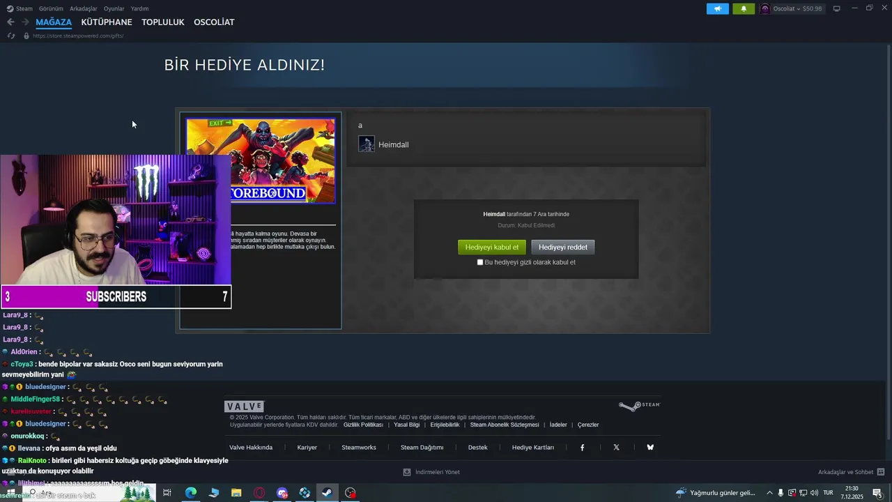Viewport: 892px width, 502px height.
Task: Click the Steam logo in footer
Action: coord(639,406)
